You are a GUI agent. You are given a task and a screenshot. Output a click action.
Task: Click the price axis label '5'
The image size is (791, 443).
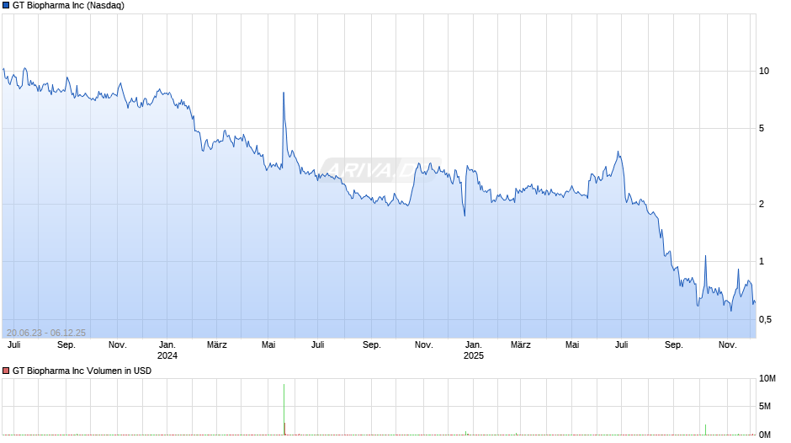point(762,128)
